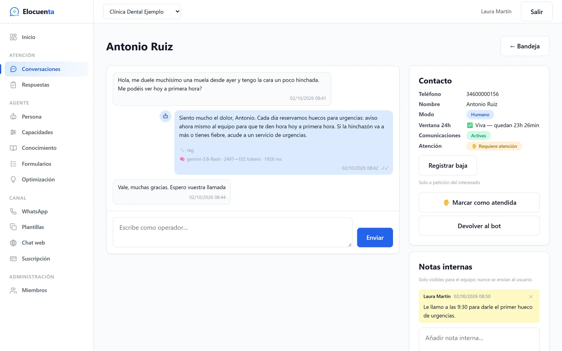
Task: Click the Humano mode badge
Action: click(480, 115)
